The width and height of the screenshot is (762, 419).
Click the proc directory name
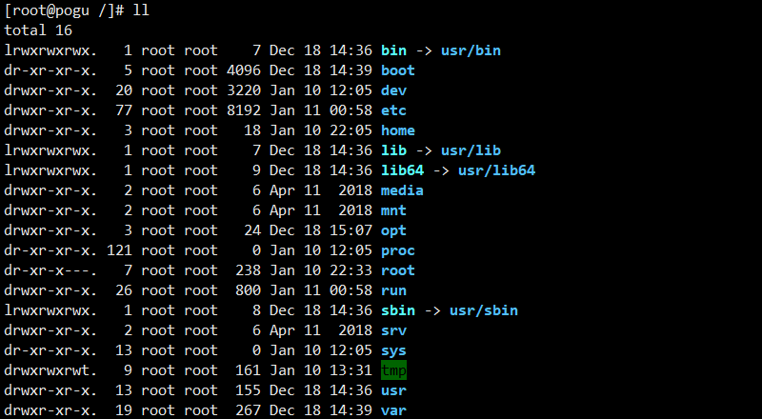coord(398,250)
